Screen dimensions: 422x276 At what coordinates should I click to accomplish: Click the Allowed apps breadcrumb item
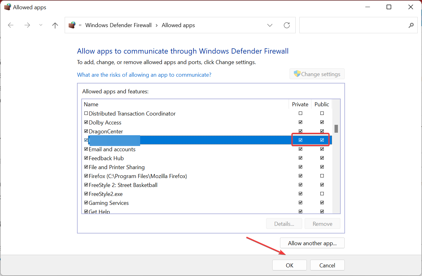178,25
